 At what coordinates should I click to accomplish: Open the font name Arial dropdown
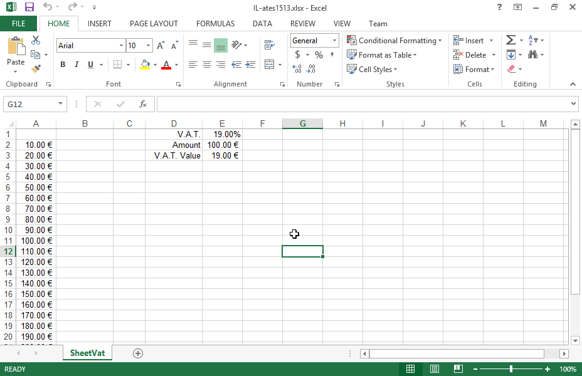[121, 46]
